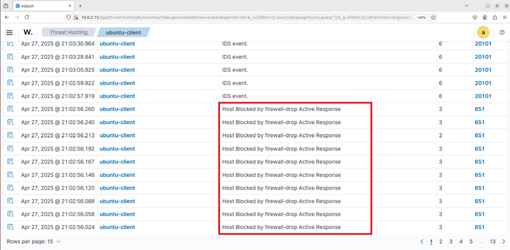Open rule 651 link at 21:02:56.024

coord(479,227)
